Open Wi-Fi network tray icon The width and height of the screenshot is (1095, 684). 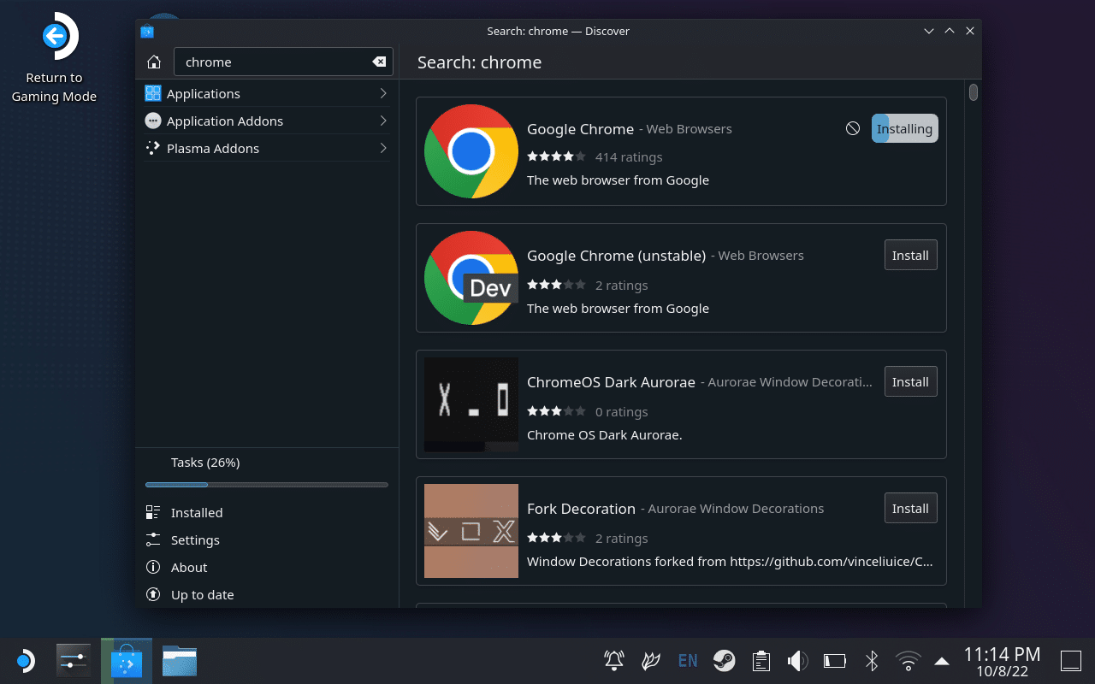pyautogui.click(x=908, y=660)
